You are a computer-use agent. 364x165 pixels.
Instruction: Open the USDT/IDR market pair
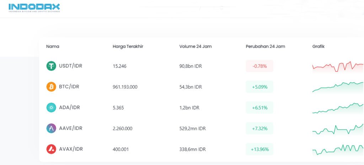[71, 66]
